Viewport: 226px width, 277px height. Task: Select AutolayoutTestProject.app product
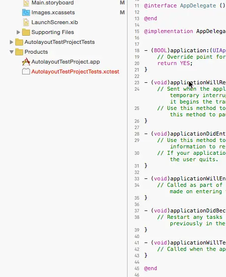(65, 62)
